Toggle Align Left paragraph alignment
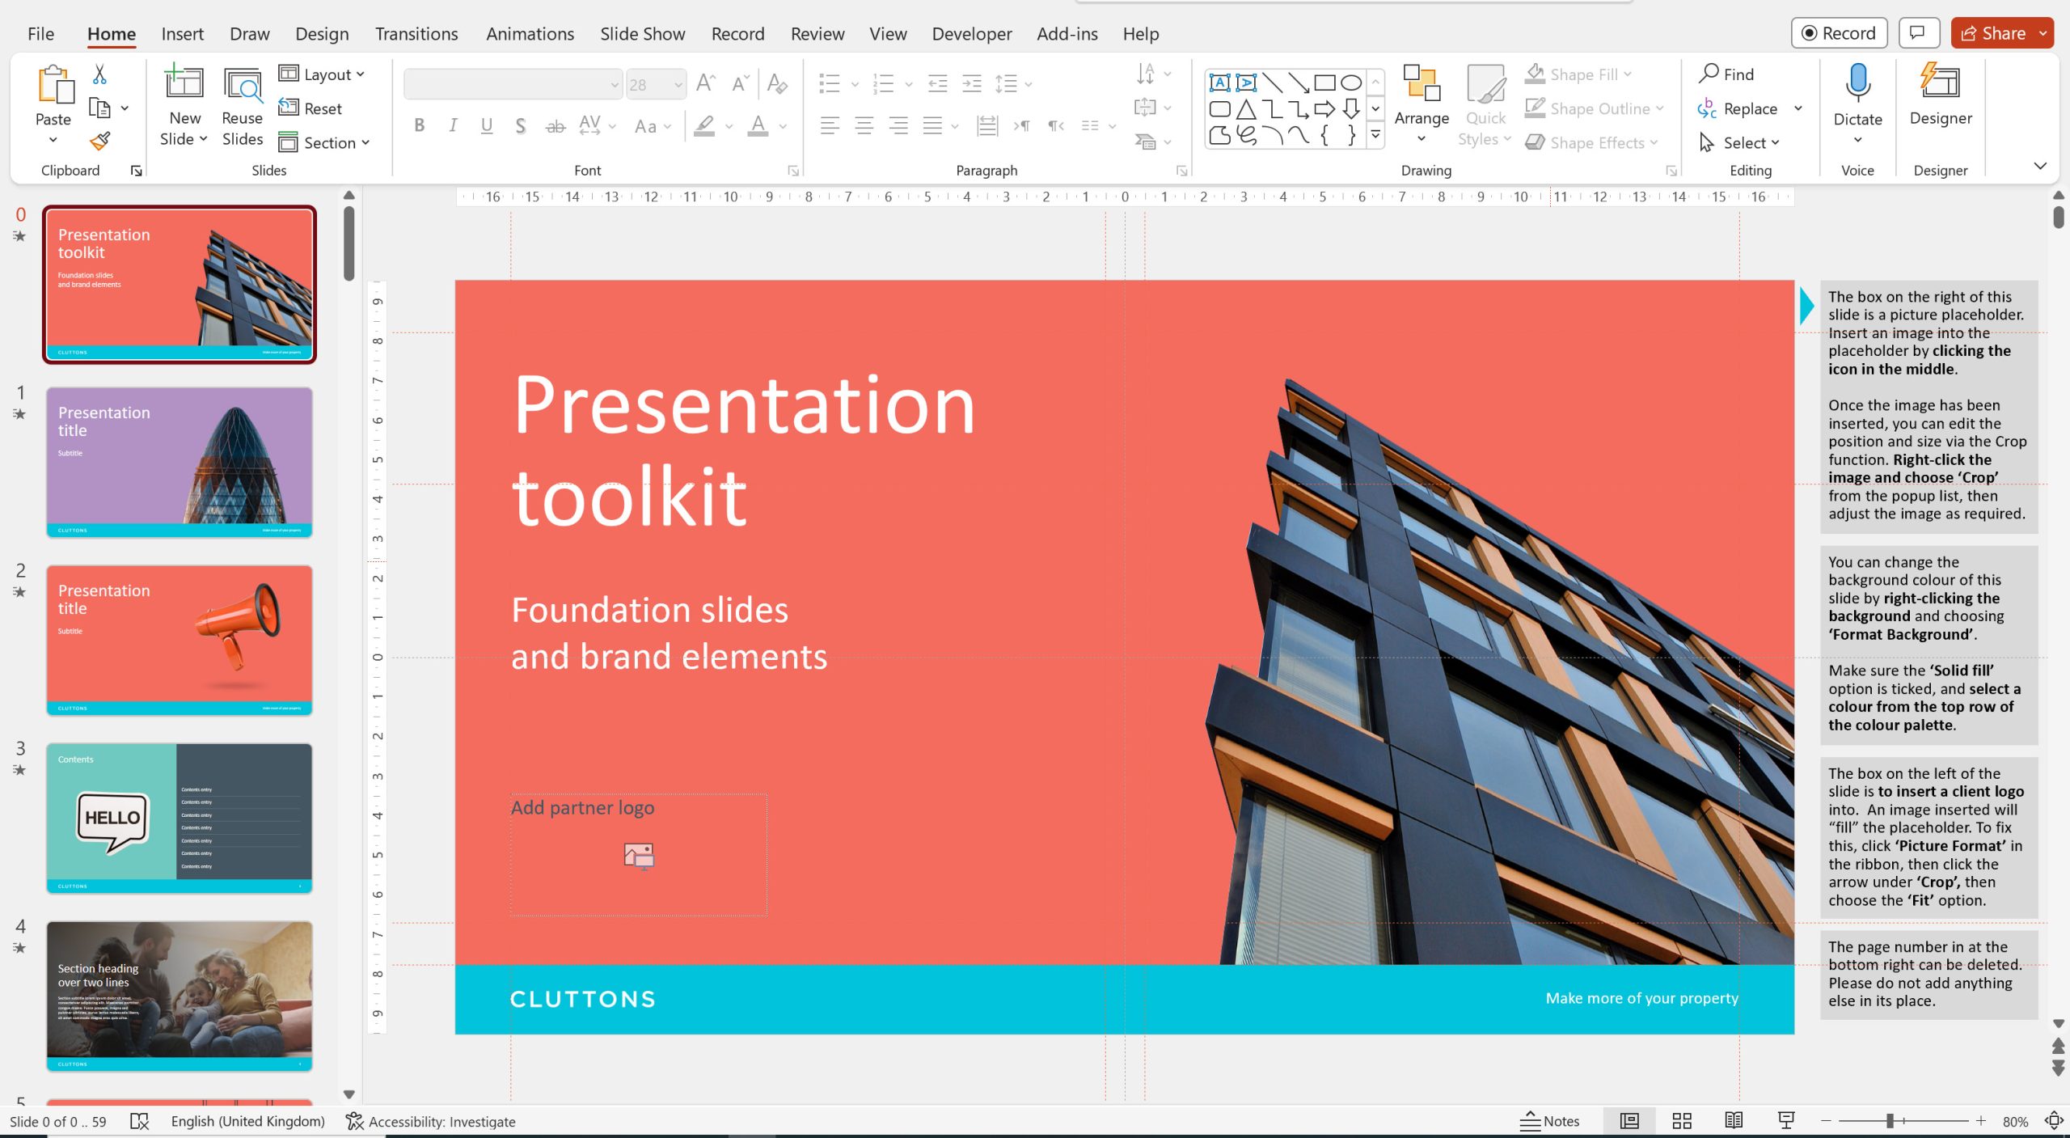Viewport: 2070px width, 1138px height. (x=830, y=126)
